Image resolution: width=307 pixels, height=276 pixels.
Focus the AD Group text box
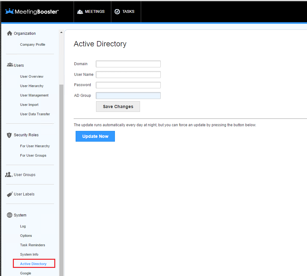pos(128,95)
